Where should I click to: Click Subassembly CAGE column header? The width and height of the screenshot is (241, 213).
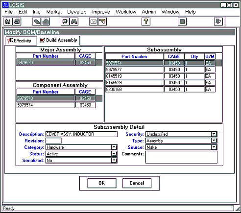tap(174, 56)
